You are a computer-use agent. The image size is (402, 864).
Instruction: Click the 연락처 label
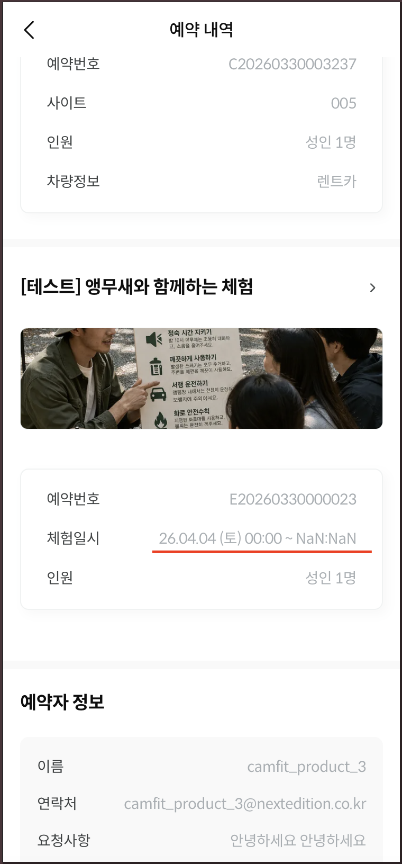pyautogui.click(x=57, y=804)
